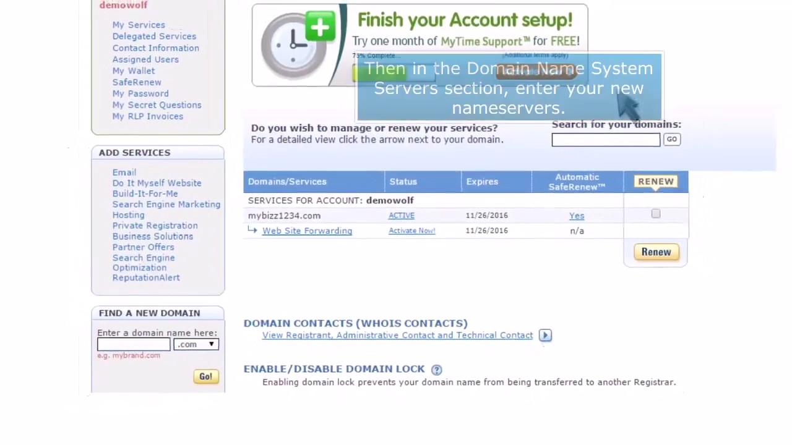
Task: Go to Delegated Services
Action: point(154,36)
